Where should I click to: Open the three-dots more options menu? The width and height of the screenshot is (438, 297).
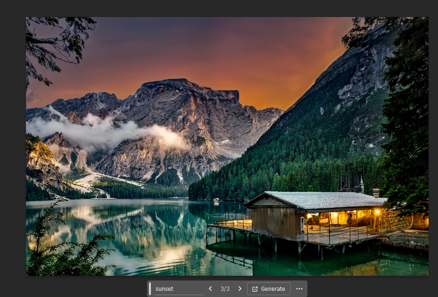(x=299, y=289)
